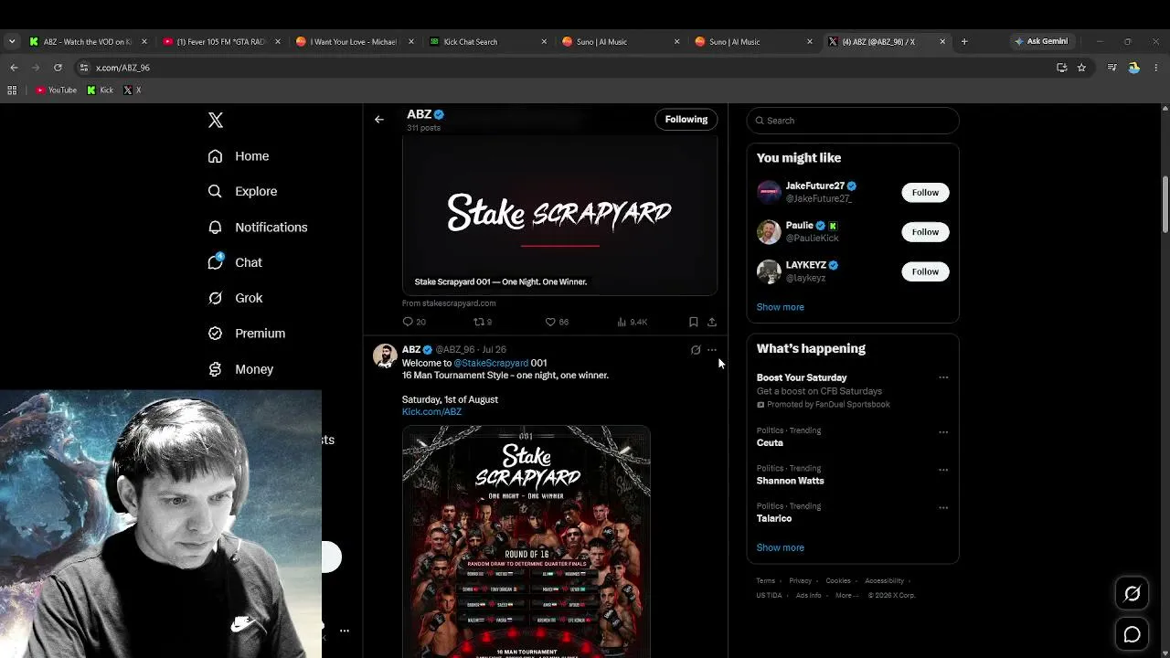1170x658 pixels.
Task: Close the Fever 105 FM tab
Action: pyautogui.click(x=277, y=42)
